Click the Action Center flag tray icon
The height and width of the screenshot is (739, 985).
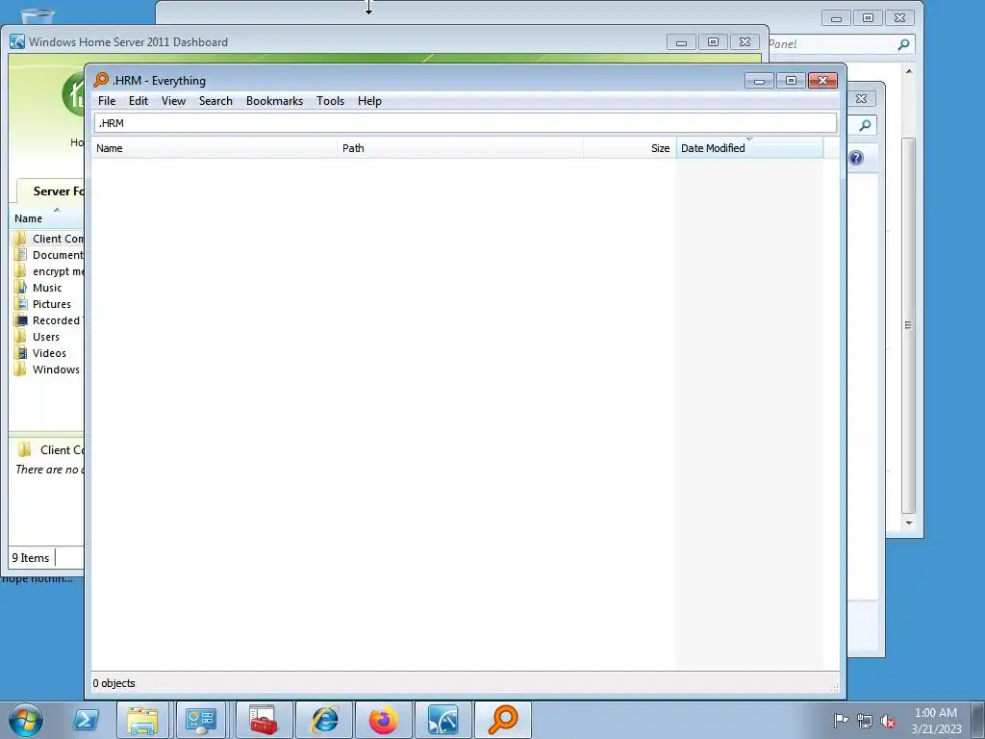841,720
